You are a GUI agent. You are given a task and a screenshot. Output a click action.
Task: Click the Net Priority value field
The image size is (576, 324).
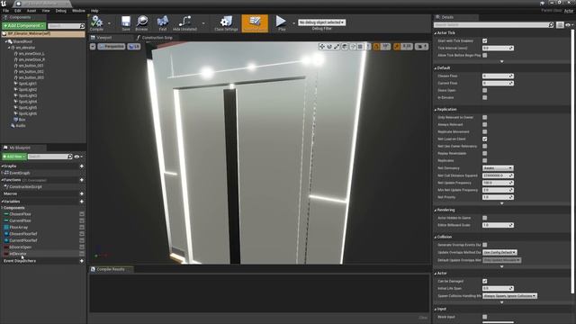498,197
